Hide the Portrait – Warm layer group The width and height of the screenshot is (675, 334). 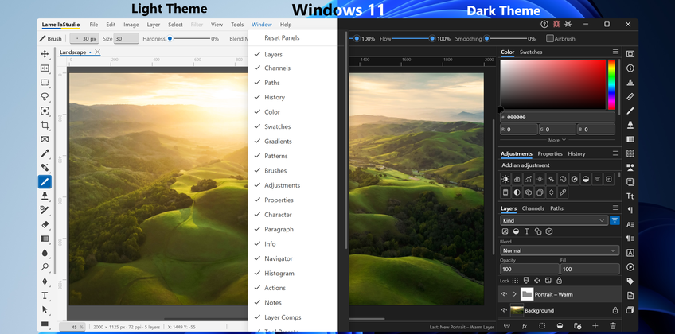click(x=504, y=294)
